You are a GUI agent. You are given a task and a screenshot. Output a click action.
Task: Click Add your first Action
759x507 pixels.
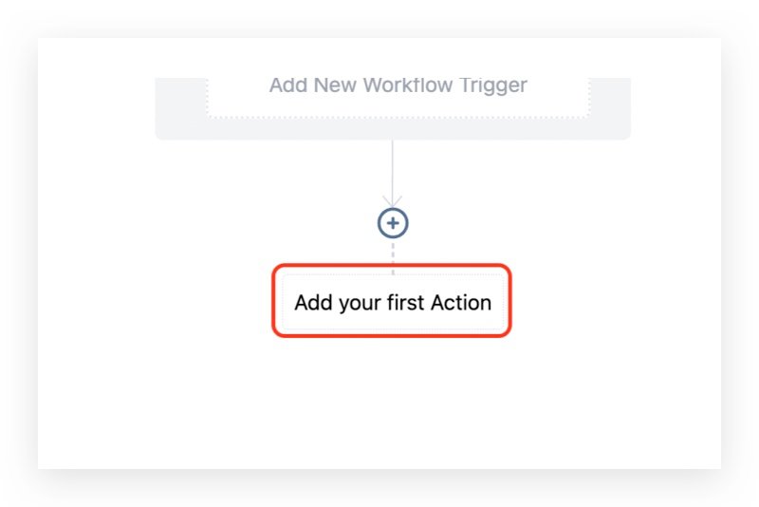click(x=393, y=303)
